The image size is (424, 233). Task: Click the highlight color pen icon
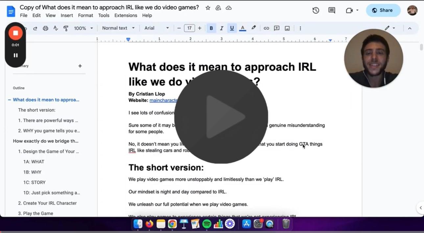click(x=253, y=28)
